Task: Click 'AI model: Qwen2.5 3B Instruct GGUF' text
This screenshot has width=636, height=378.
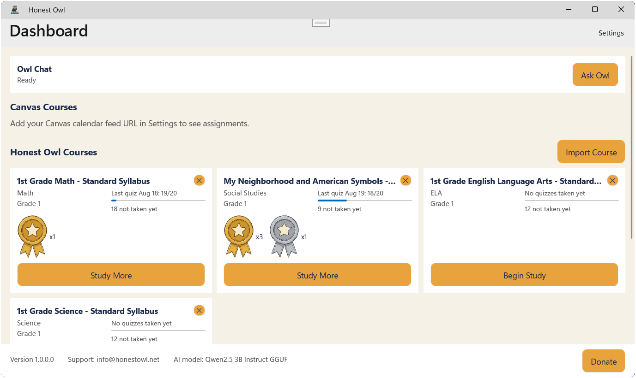Action: [230, 359]
